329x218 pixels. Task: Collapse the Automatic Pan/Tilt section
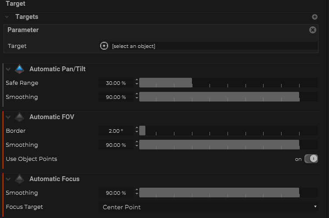coord(8,69)
